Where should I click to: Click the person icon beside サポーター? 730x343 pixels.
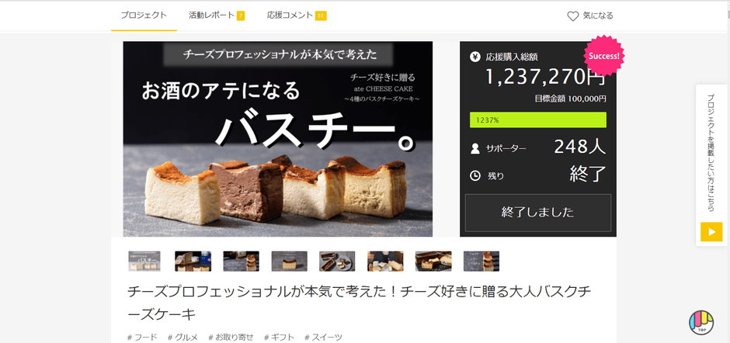474,148
